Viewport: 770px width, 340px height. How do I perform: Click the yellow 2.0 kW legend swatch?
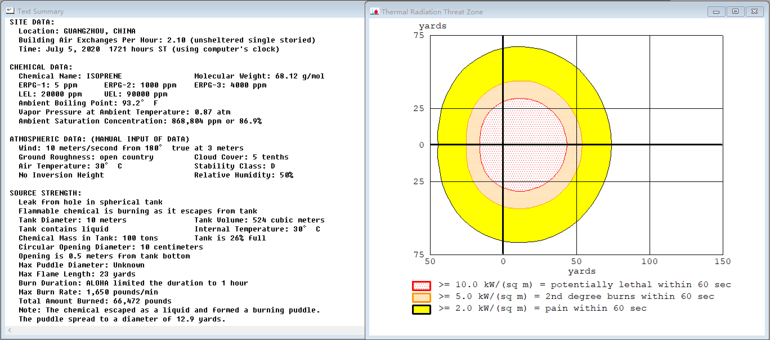click(421, 309)
